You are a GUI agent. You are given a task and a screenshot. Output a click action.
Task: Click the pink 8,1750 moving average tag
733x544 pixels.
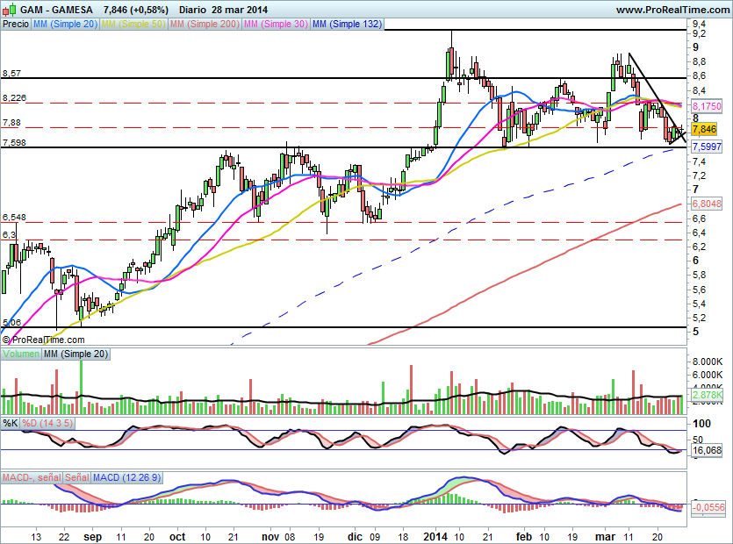[x=707, y=106]
